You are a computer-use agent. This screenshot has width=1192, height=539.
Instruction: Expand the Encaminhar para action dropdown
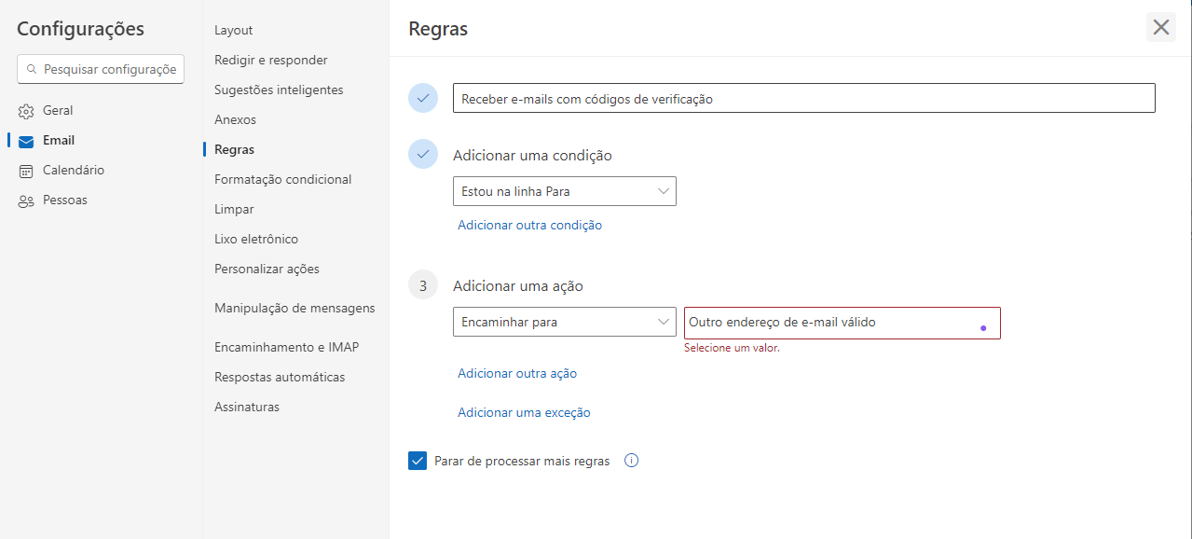(564, 323)
